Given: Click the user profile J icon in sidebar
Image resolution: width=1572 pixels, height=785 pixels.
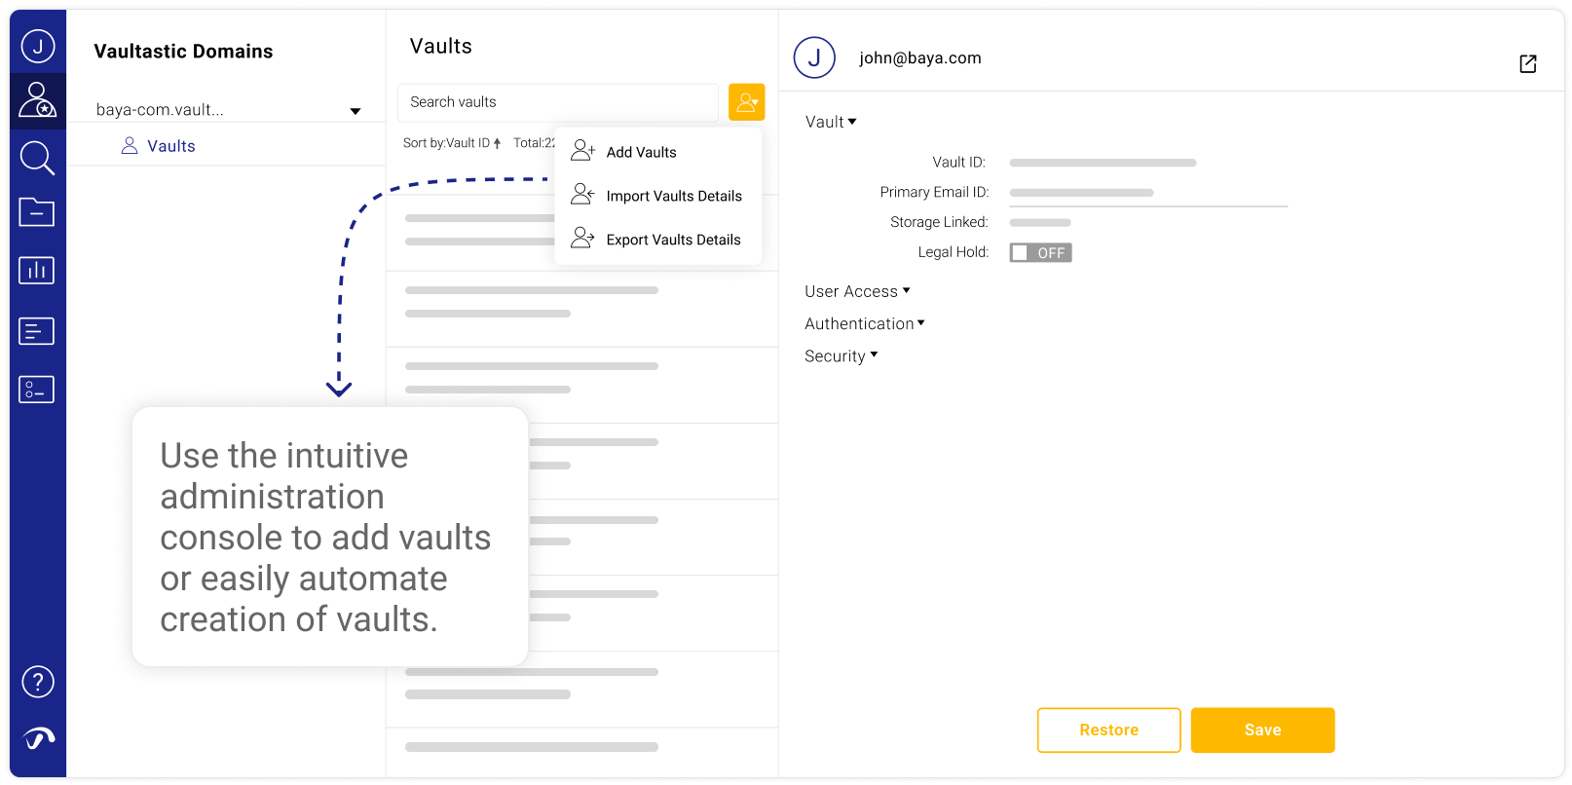Looking at the screenshot, I should pos(37,46).
